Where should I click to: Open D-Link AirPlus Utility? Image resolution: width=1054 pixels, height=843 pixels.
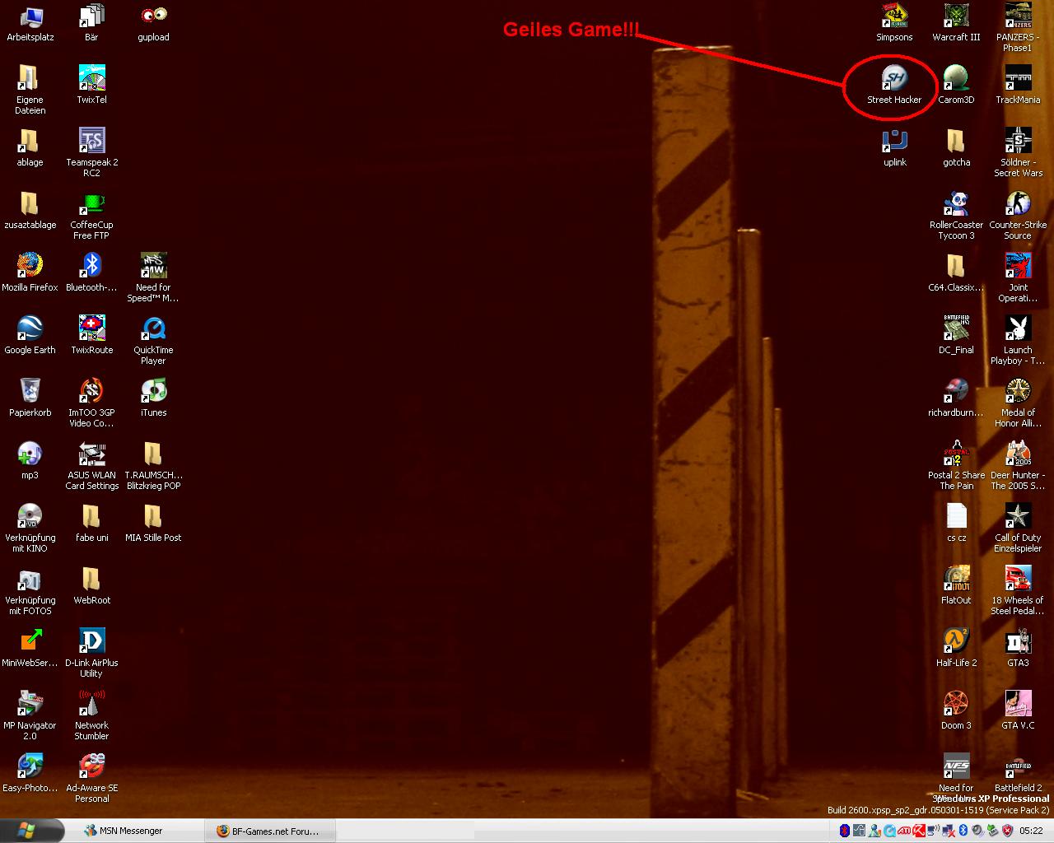click(x=91, y=653)
